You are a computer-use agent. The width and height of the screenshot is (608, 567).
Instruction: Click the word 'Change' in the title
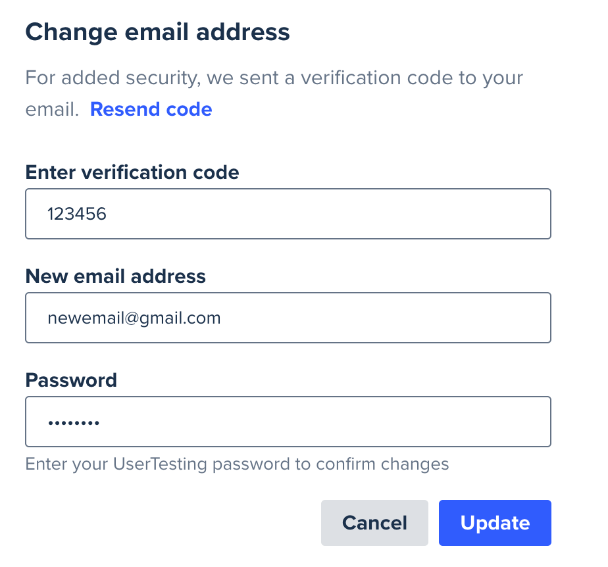[71, 32]
